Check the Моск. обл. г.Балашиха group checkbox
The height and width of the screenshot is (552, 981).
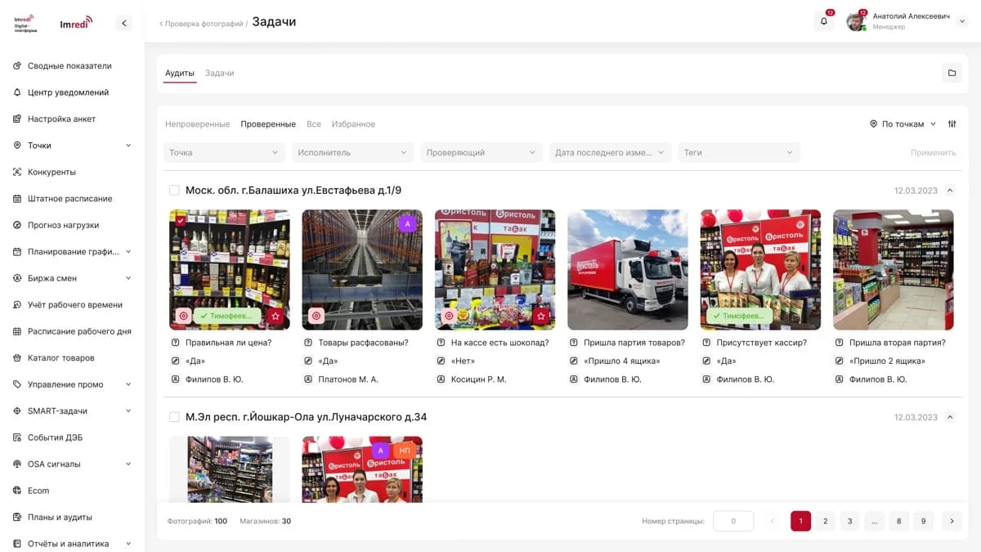pos(174,191)
